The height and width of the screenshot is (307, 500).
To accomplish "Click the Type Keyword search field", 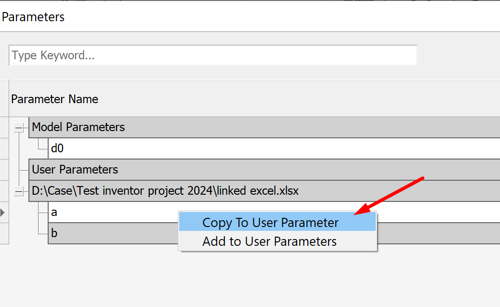I will tap(212, 55).
